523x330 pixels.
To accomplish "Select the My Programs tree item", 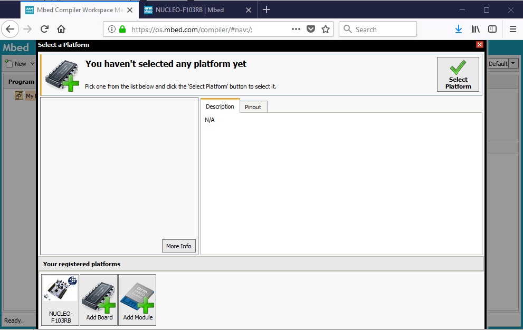I will tap(26, 95).
